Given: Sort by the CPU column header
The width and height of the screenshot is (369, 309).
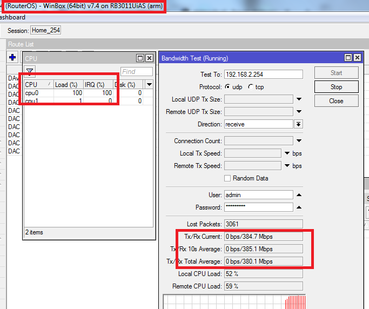Looking at the screenshot, I should click(x=39, y=84).
